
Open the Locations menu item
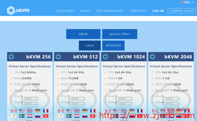point(65,11)
